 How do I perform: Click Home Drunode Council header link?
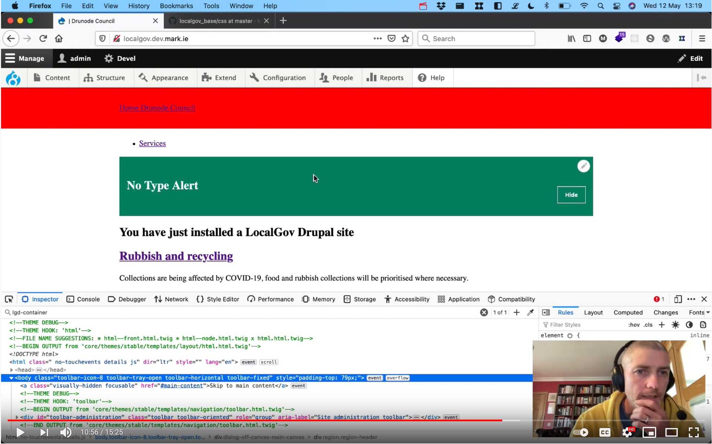click(x=157, y=108)
